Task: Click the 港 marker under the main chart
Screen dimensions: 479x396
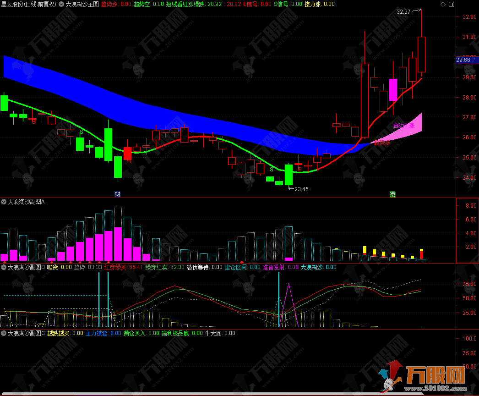Action: point(392,194)
